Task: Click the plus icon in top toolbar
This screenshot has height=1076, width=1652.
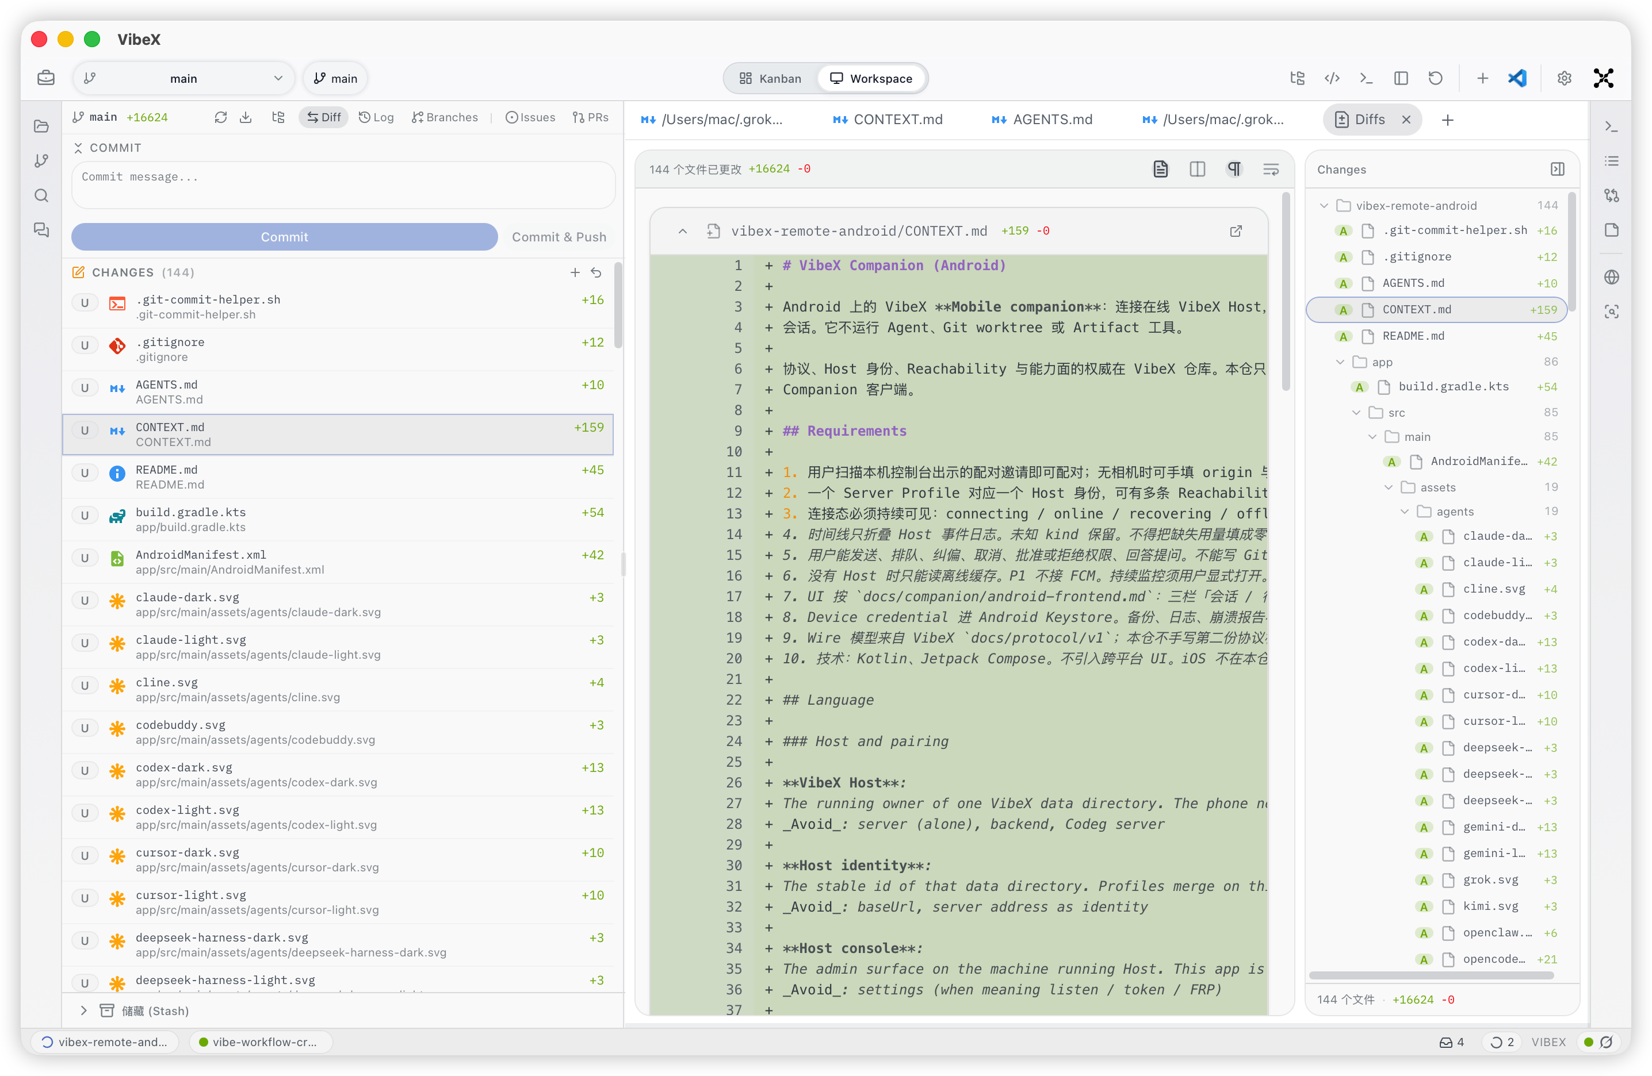Action: [x=1482, y=78]
